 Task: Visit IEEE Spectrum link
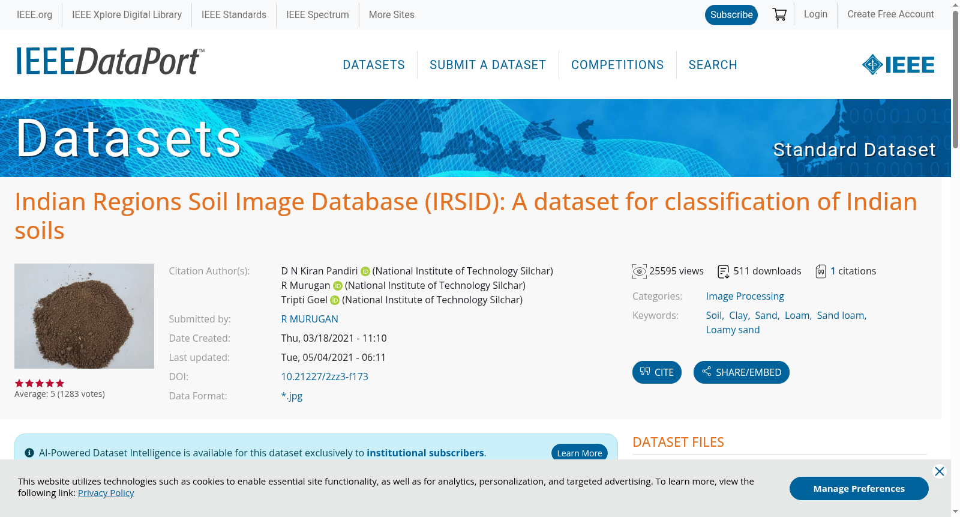coord(317,14)
